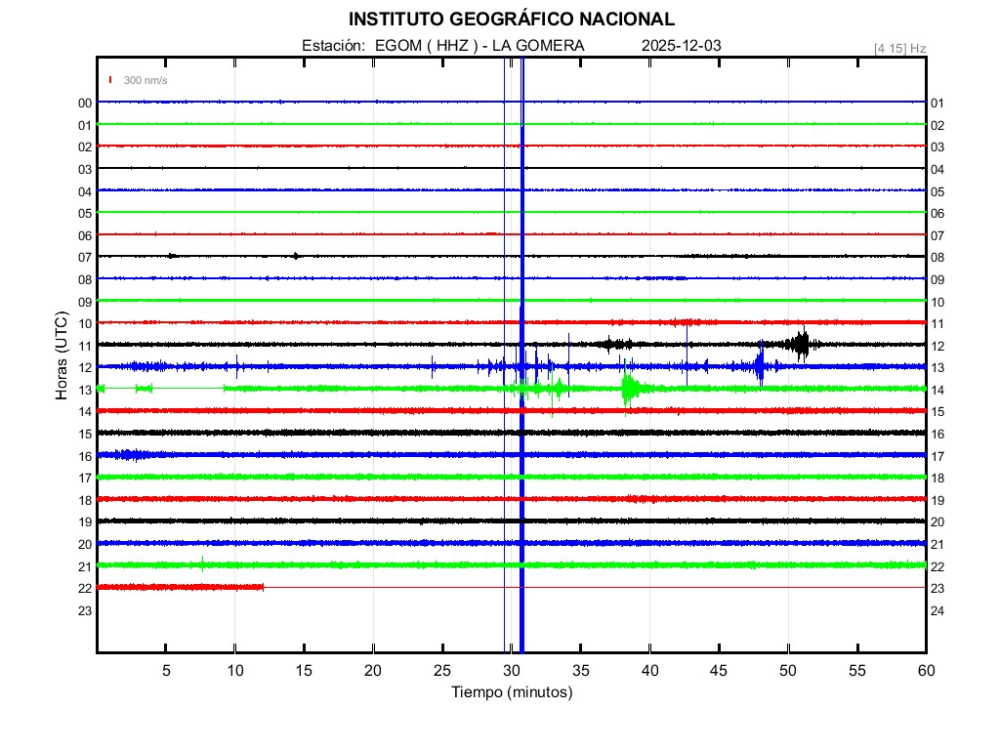Click the Horas (UTC) axis label
Image resolution: width=1000 pixels, height=750 pixels.
click(62, 355)
